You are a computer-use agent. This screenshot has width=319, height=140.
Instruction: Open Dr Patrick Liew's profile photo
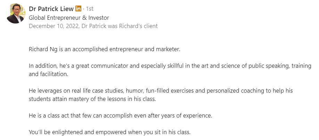click(16, 13)
